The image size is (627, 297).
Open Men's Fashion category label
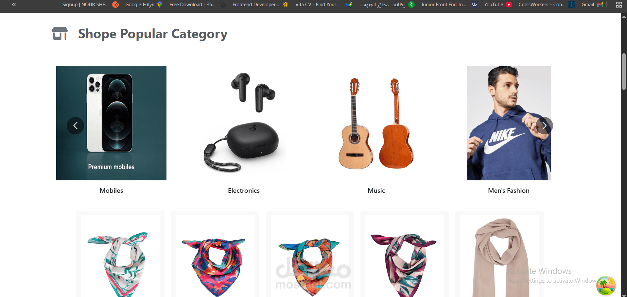509,190
